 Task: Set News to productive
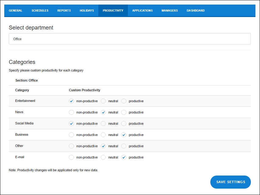pyautogui.click(x=124, y=112)
